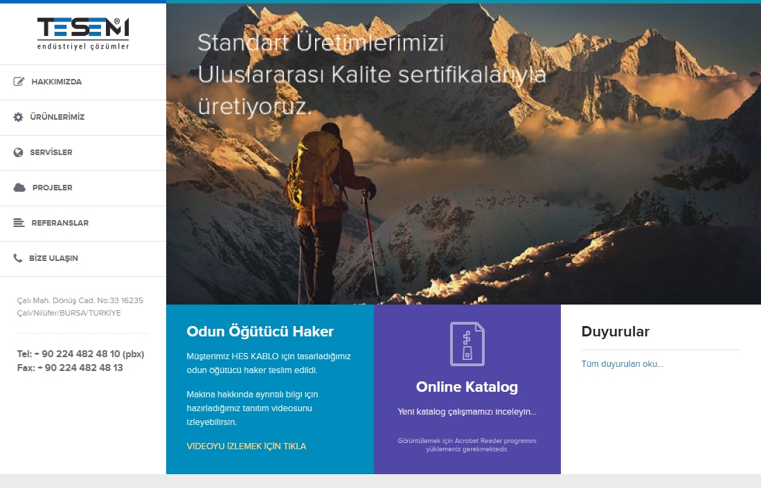761x488 pixels.
Task: Click the lines icon beside Referanslar
Action: (x=19, y=223)
